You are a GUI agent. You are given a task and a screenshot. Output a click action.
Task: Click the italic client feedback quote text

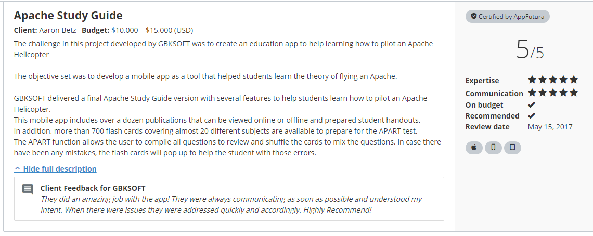coord(231,204)
